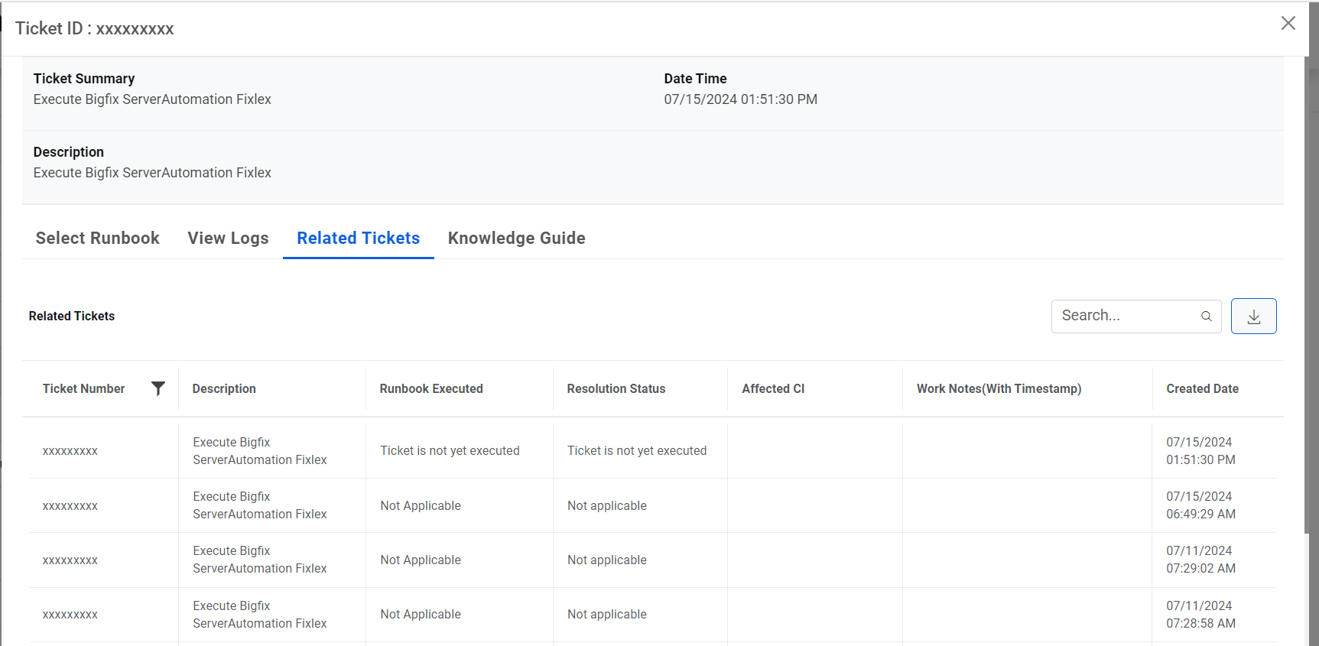1319x646 pixels.
Task: Click the search magnifier icon
Action: [x=1206, y=317]
